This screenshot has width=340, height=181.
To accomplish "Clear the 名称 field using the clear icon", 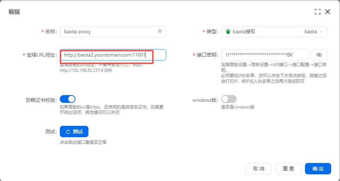I will coord(160,31).
